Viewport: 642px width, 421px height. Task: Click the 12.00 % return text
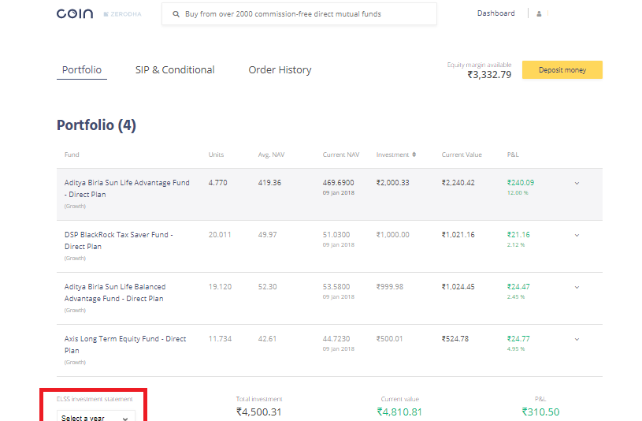[518, 192]
